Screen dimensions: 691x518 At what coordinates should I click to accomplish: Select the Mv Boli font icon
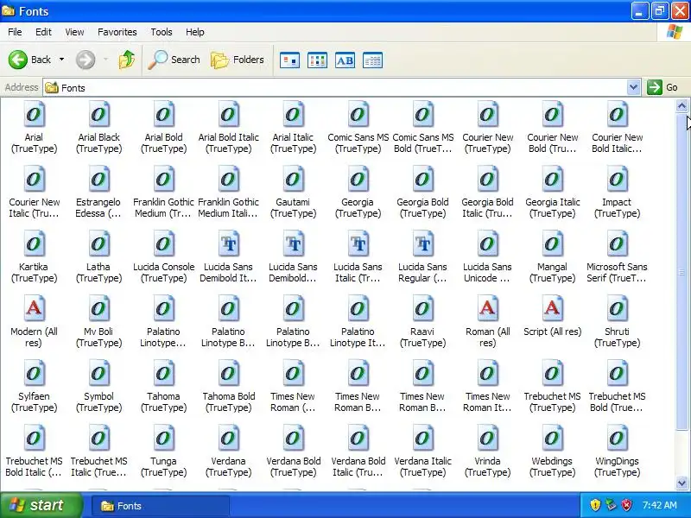(98, 309)
